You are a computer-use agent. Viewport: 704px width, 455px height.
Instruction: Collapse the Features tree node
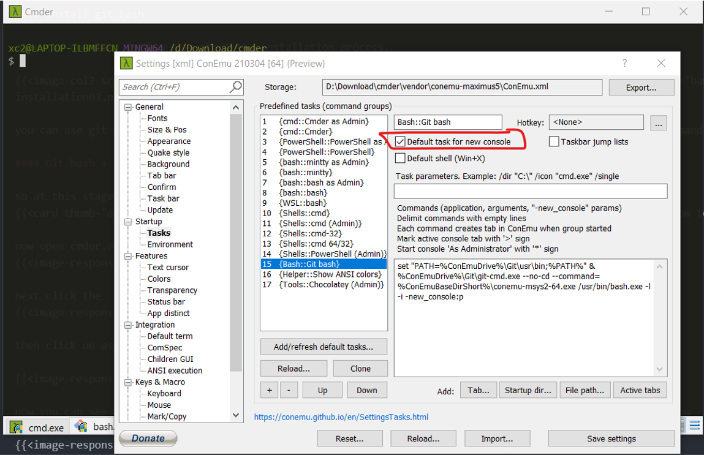tap(129, 256)
